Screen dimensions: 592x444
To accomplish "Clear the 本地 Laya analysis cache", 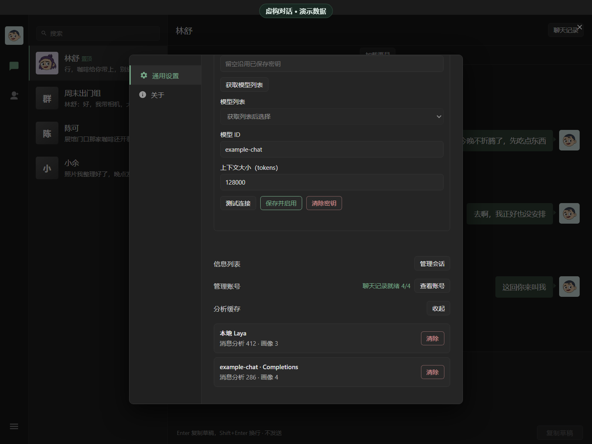I will 432,338.
